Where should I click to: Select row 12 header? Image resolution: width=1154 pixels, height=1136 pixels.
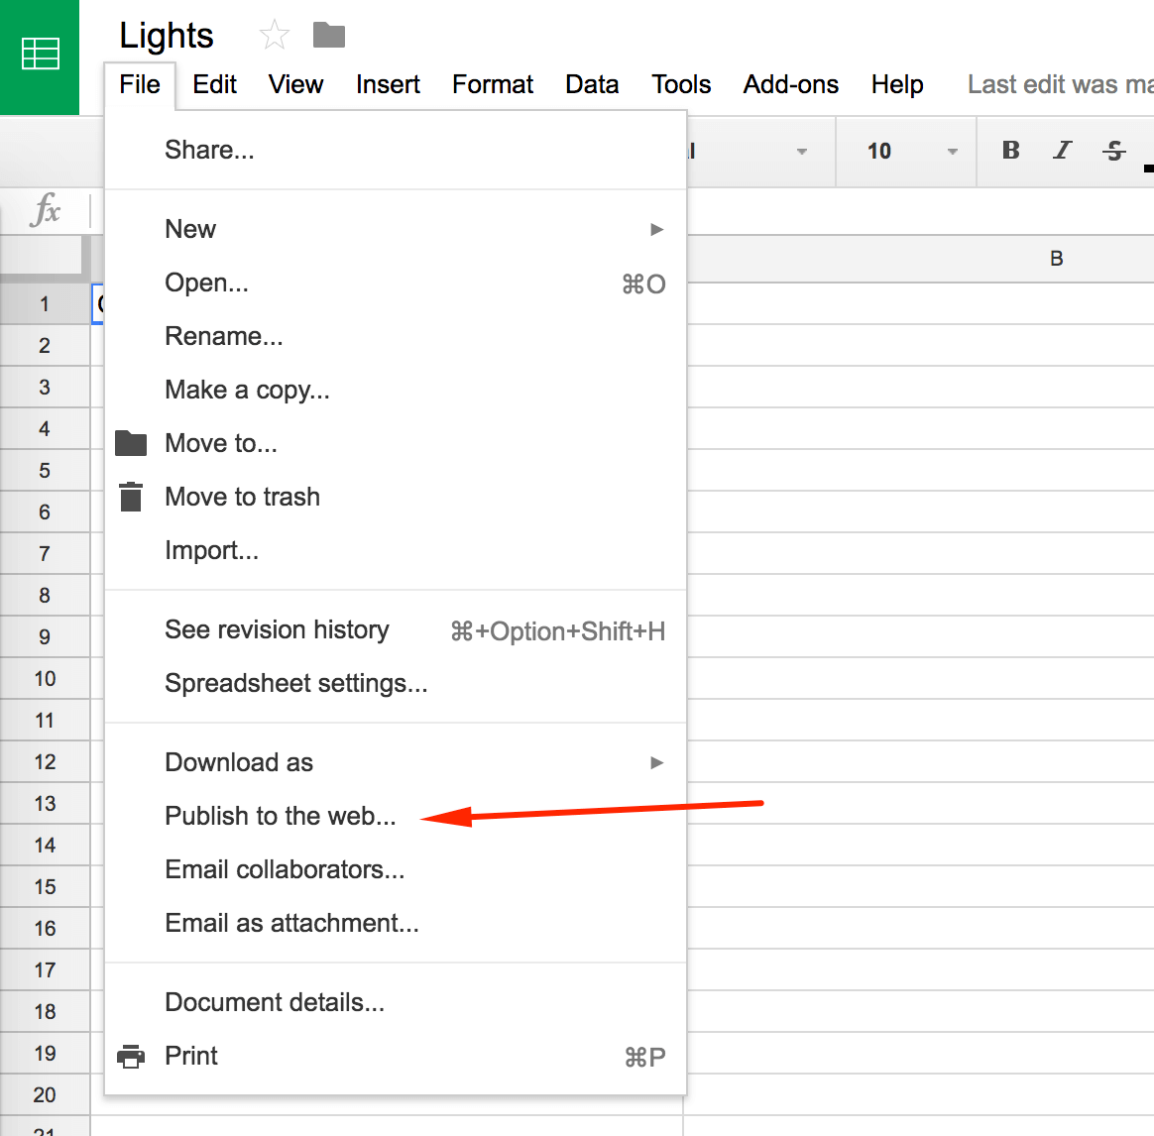coord(45,761)
